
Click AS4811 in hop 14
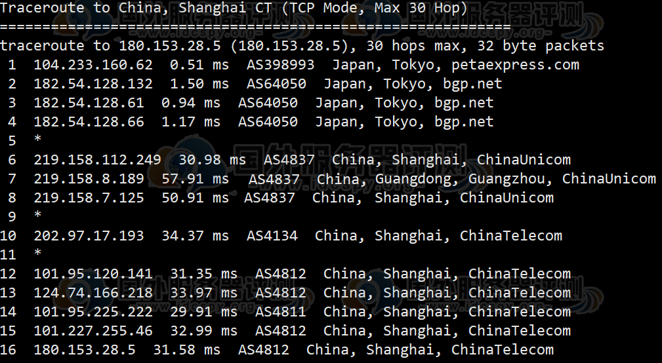click(280, 311)
